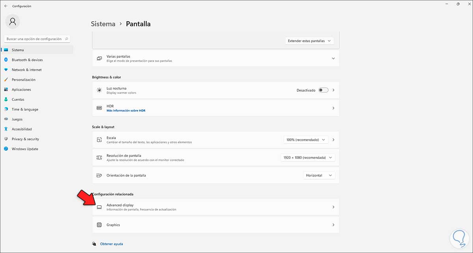Open the Extender estas pantallas dropdown
The height and width of the screenshot is (253, 473).
point(309,41)
